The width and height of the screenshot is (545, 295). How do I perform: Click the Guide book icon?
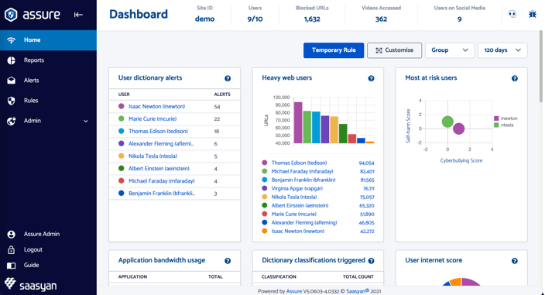[11, 266]
